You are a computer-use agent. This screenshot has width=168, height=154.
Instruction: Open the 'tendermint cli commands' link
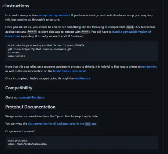point(69,71)
